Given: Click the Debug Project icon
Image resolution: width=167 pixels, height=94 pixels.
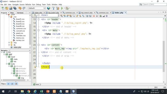Looking at the screenshot, I should pyautogui.click(x=67, y=8).
